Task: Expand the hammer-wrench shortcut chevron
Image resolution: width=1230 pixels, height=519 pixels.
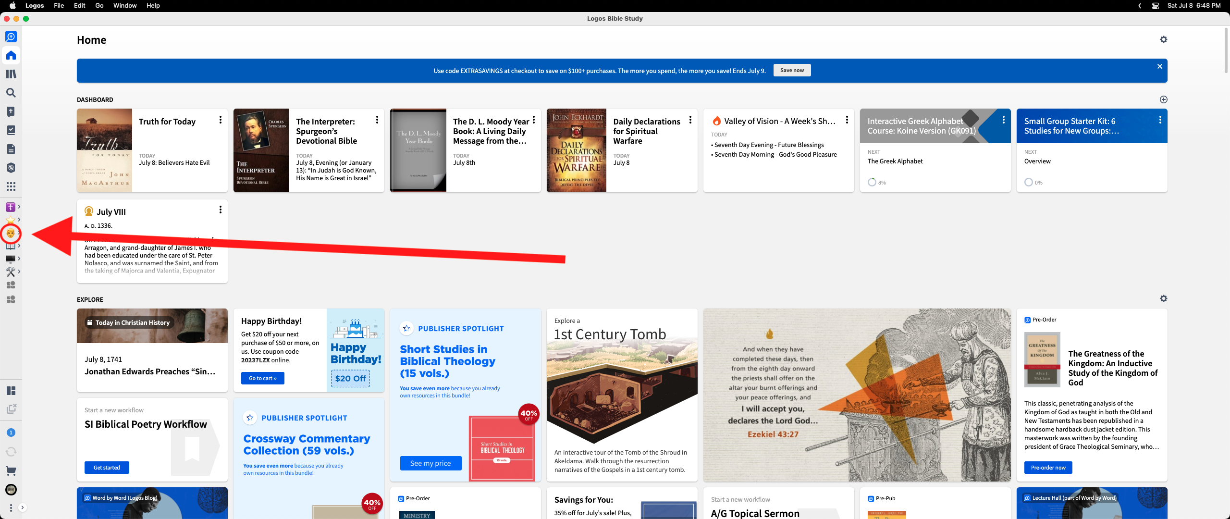Action: click(19, 272)
